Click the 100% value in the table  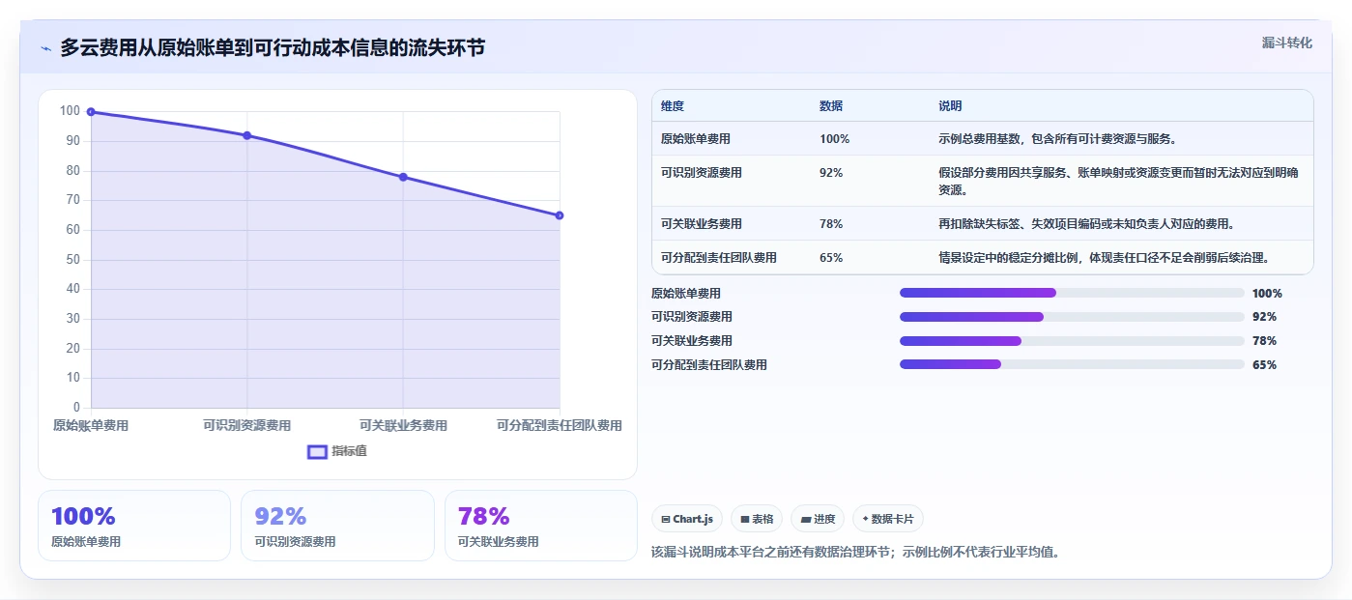834,139
